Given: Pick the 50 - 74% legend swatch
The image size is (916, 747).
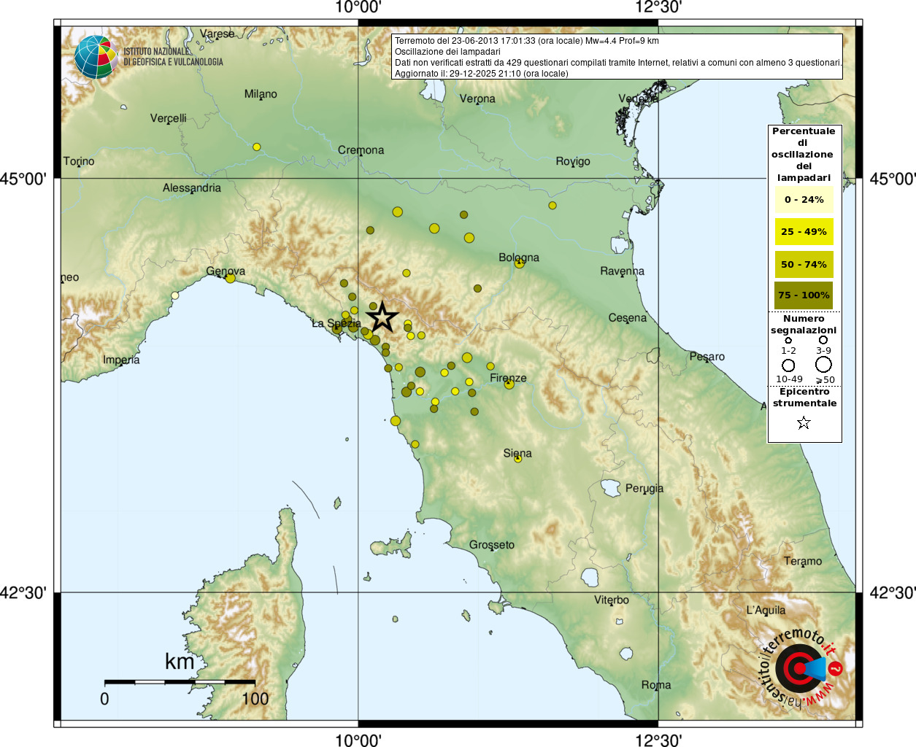Looking at the screenshot, I should [x=804, y=264].
